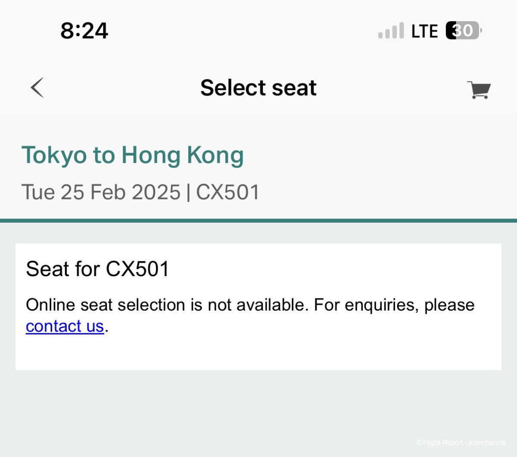Tap the CX501 flight number beside the date
The image size is (517, 457).
227,192
